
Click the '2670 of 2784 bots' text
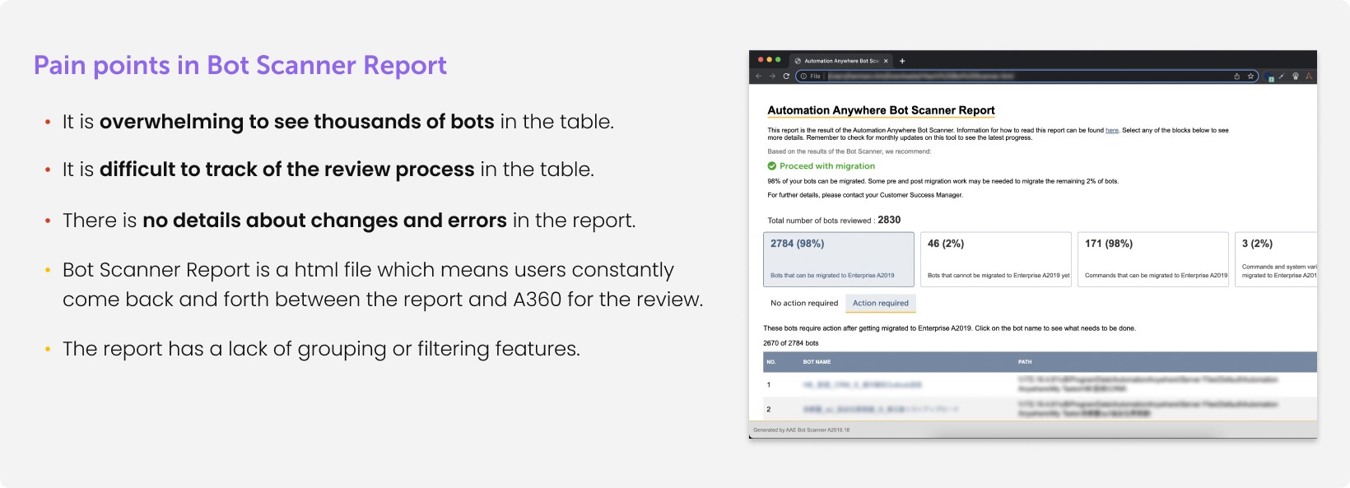pyautogui.click(x=791, y=343)
